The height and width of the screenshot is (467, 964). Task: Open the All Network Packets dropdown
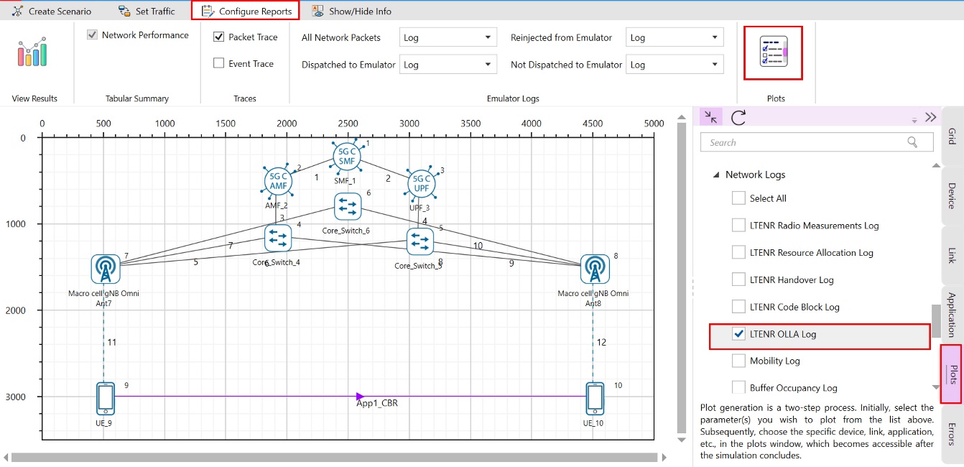[448, 37]
